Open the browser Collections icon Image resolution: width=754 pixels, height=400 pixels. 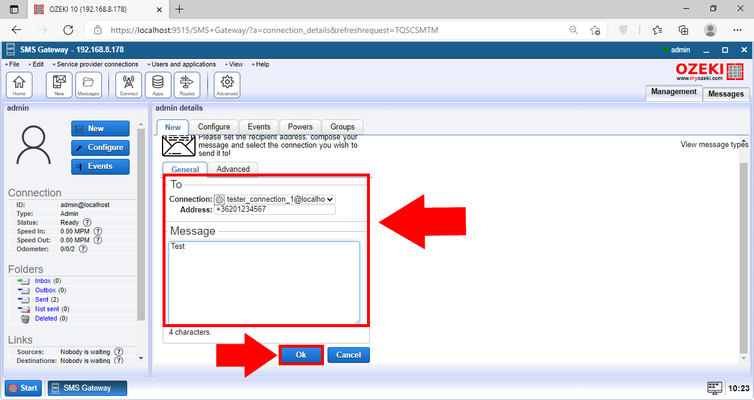pyautogui.click(x=683, y=30)
